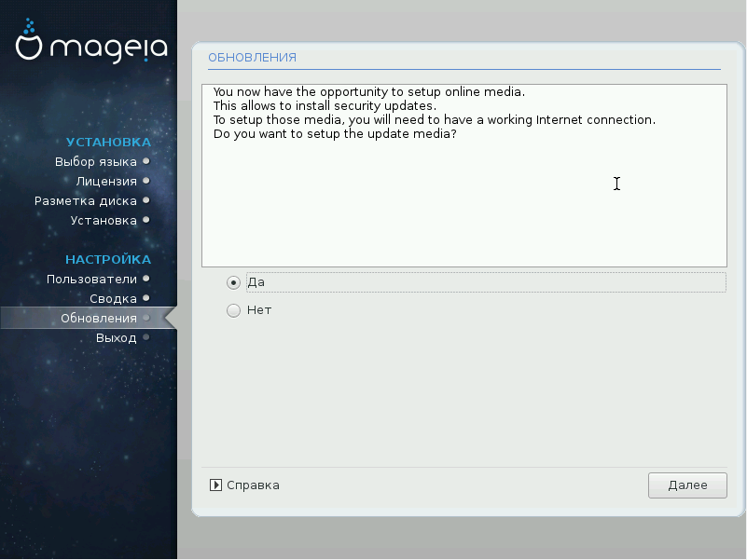Click the 'УСТАНОВКА' section header
747x560 pixels.
[x=108, y=142]
